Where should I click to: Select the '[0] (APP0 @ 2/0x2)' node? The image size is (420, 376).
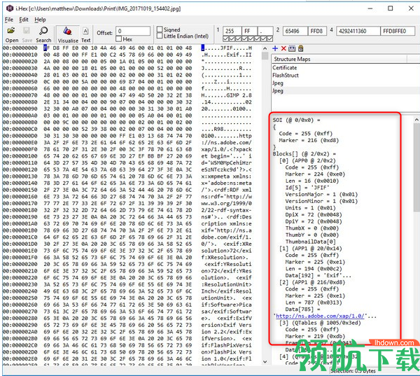(307, 160)
